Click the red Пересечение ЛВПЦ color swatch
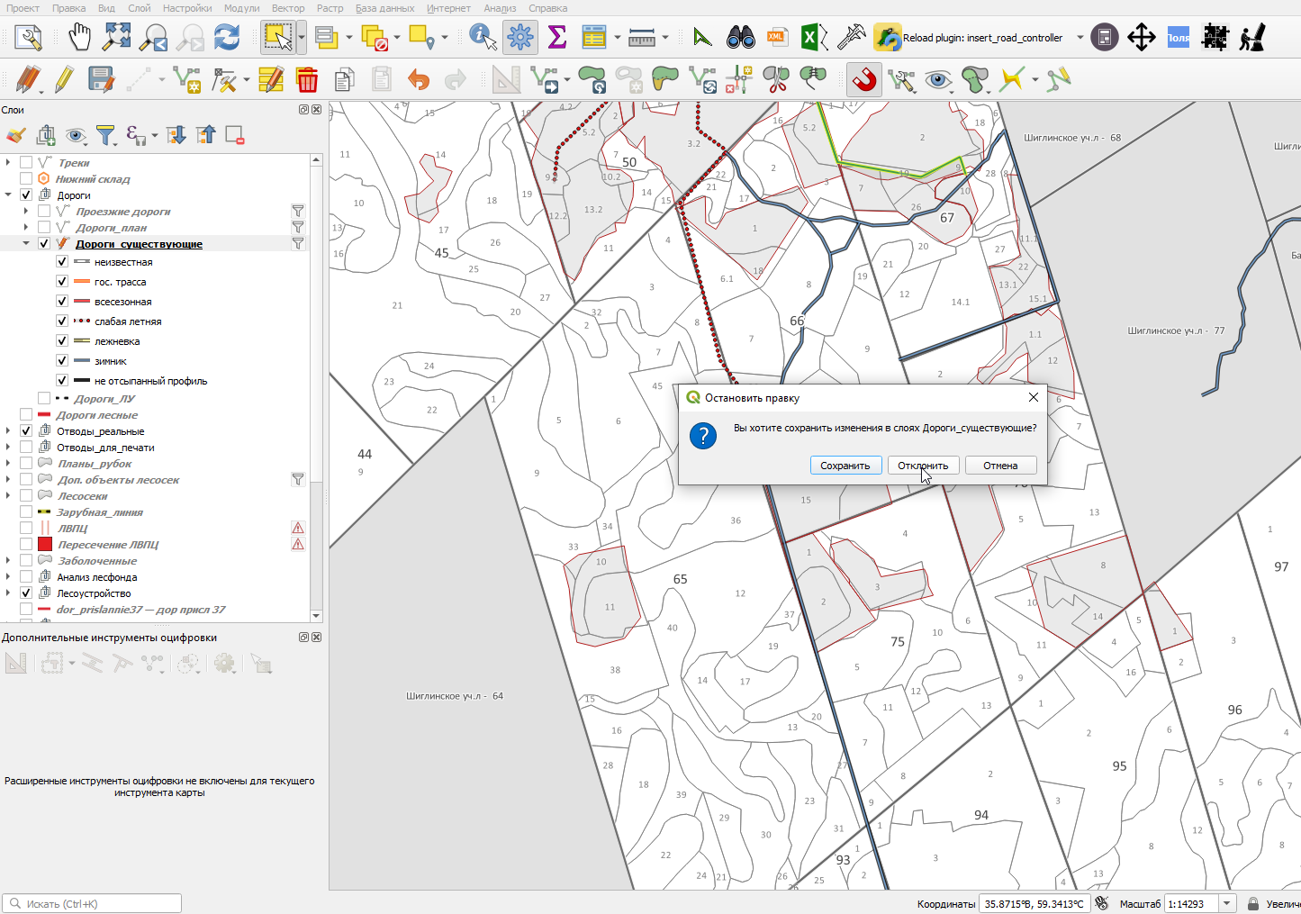Viewport: 1301px width, 914px height. (45, 545)
